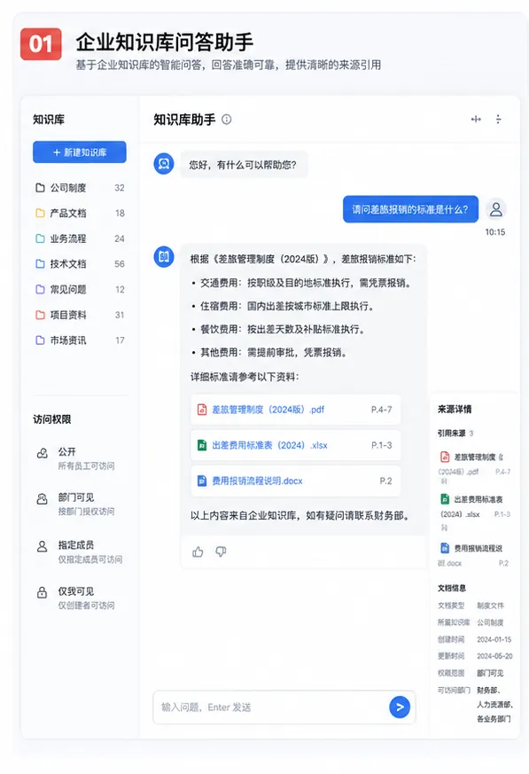Open the 产品文档 folder
Image resolution: width=529 pixels, height=774 pixels.
(x=80, y=214)
